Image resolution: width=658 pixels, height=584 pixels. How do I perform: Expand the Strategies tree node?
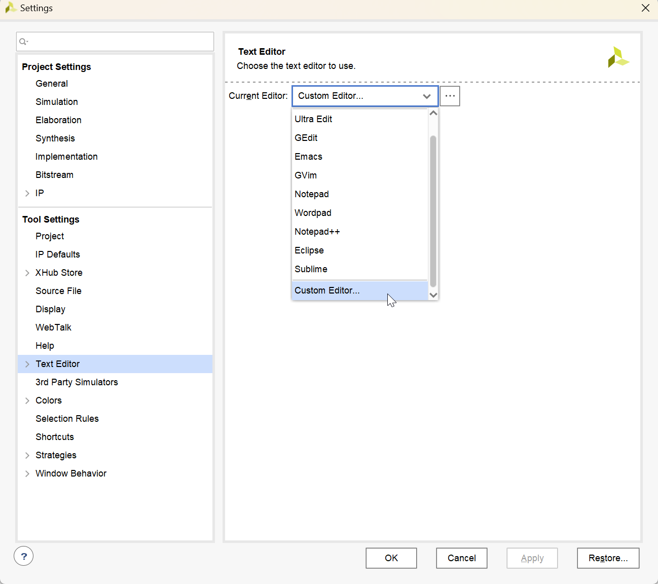(27, 455)
